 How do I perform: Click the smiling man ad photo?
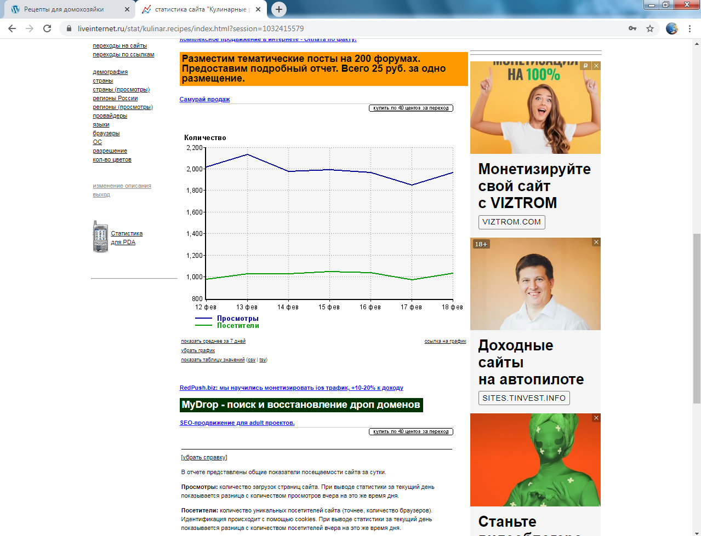pyautogui.click(x=535, y=284)
